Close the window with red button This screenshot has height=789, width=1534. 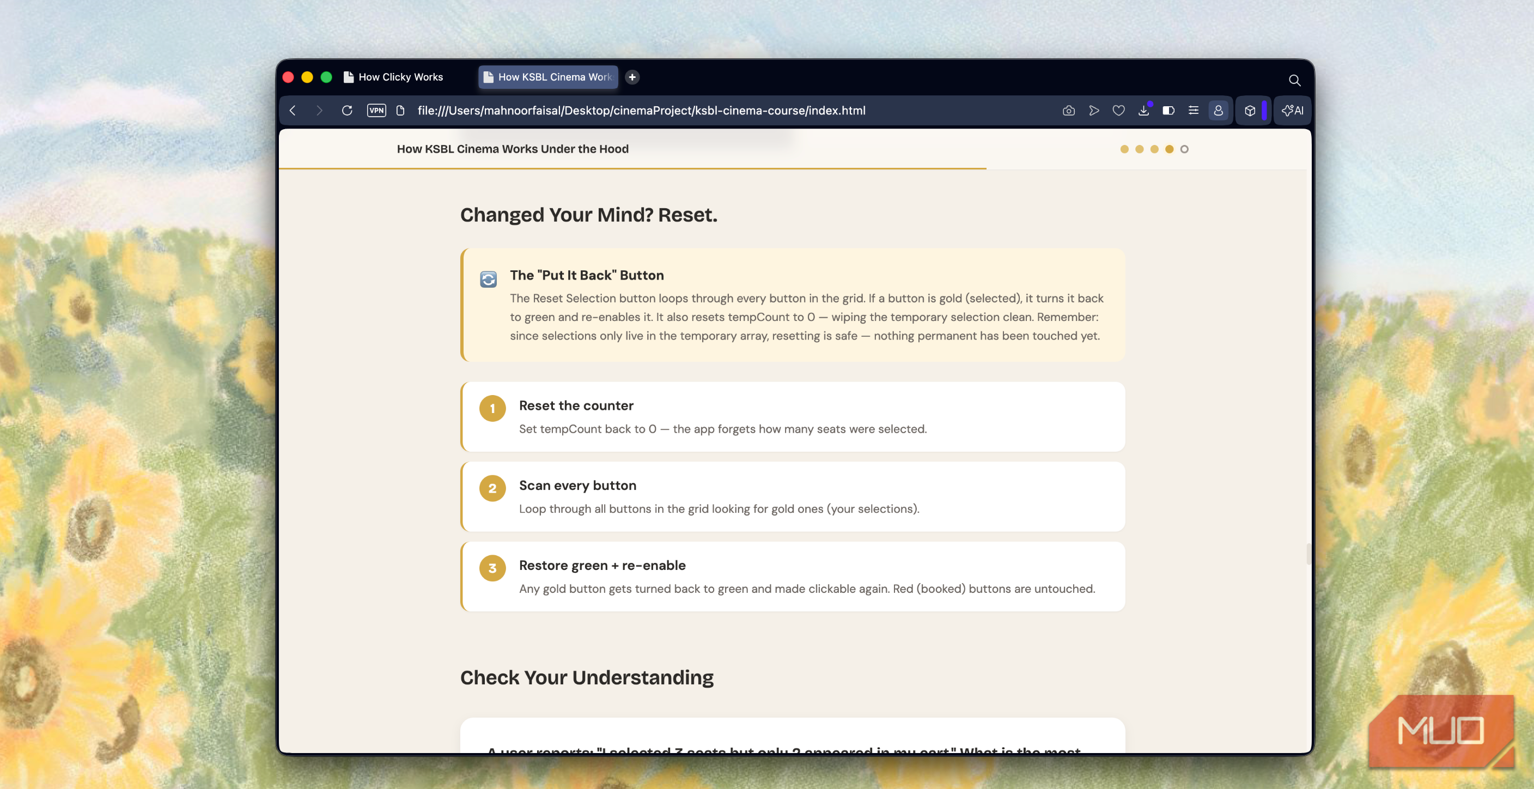coord(288,77)
